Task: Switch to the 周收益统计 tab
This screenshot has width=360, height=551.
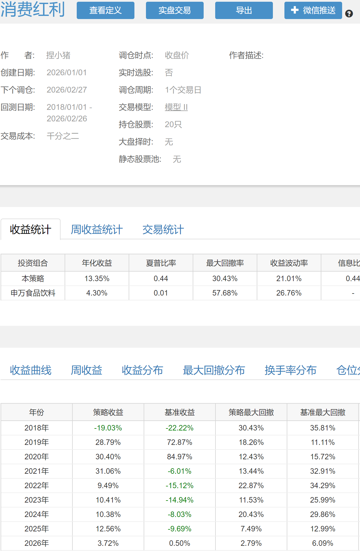Action: [x=97, y=230]
